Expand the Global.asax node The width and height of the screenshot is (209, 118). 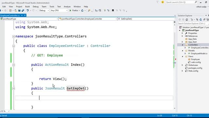(182, 65)
